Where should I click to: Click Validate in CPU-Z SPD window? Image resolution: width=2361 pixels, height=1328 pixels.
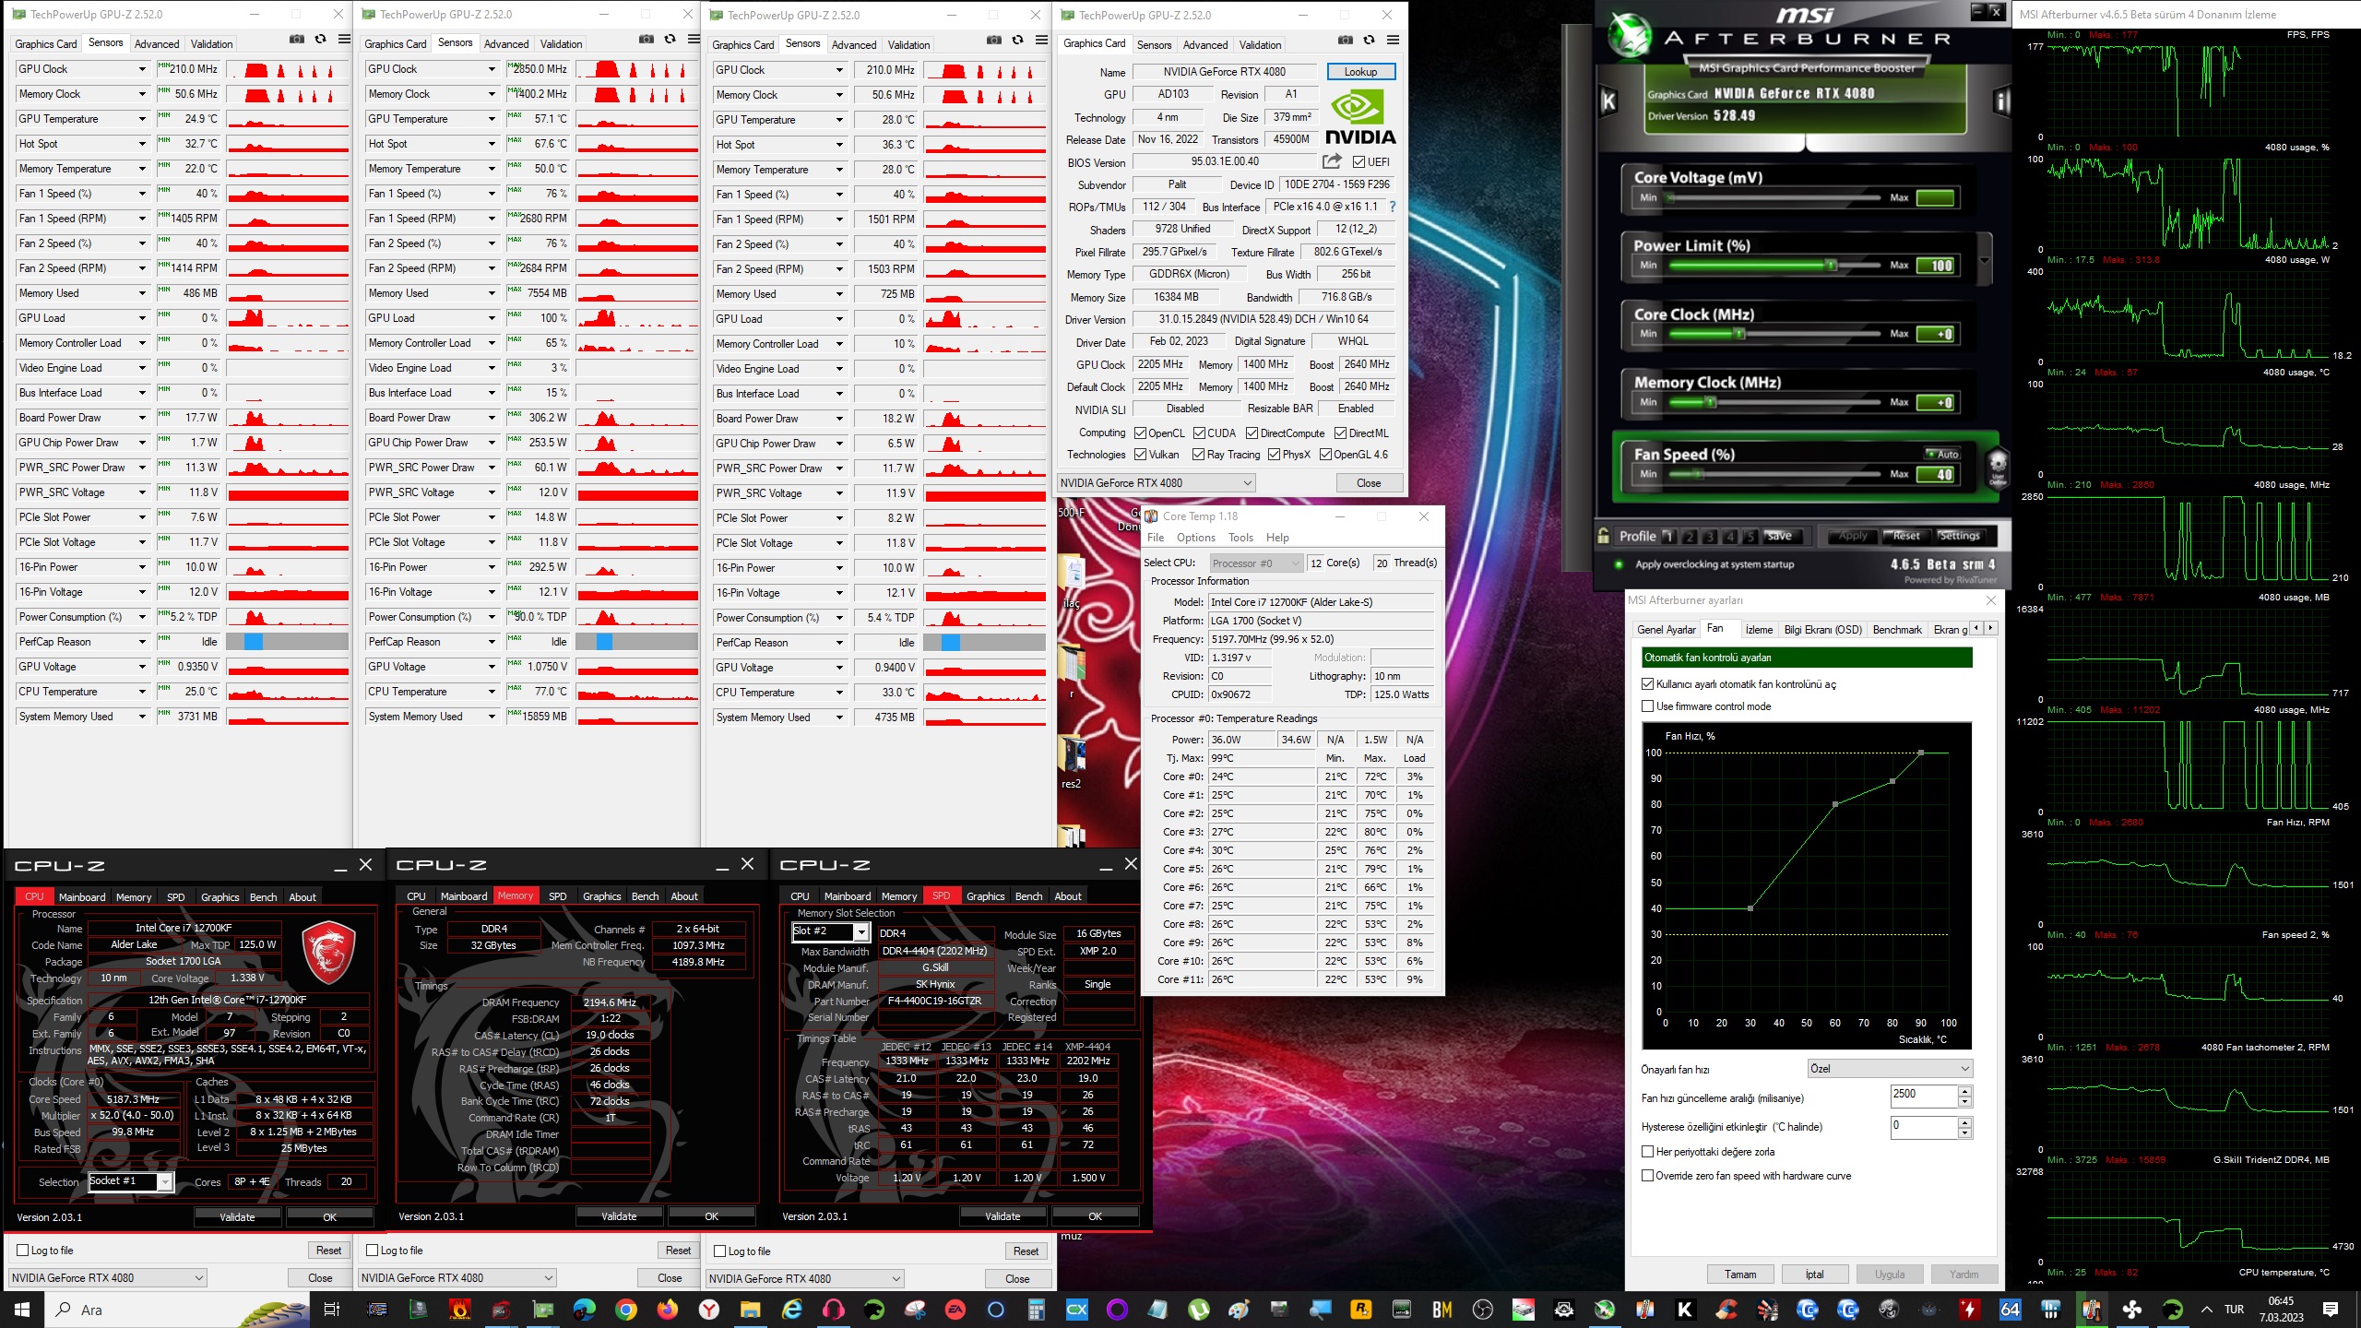tap(1003, 1216)
